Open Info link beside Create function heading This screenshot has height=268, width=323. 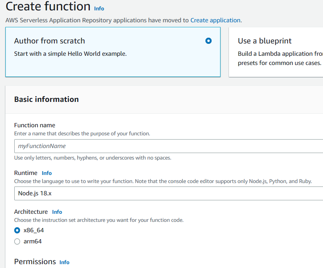pos(99,8)
